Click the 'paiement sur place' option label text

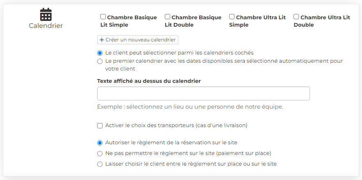pos(188,153)
